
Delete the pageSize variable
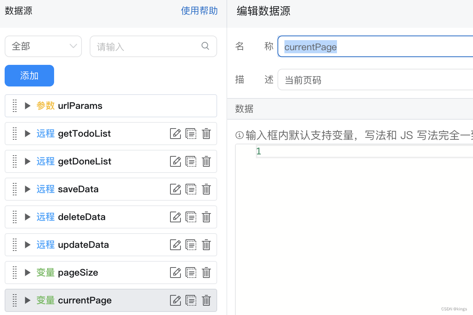[206, 273]
